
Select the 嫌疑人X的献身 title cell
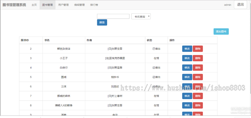64,105
